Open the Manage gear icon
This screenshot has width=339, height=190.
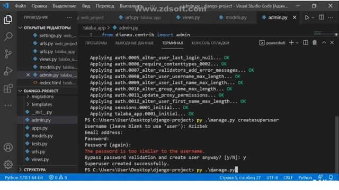[x=8, y=165]
